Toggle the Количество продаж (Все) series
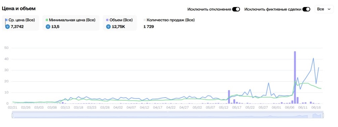This screenshot has height=127, width=338. coord(169,23)
